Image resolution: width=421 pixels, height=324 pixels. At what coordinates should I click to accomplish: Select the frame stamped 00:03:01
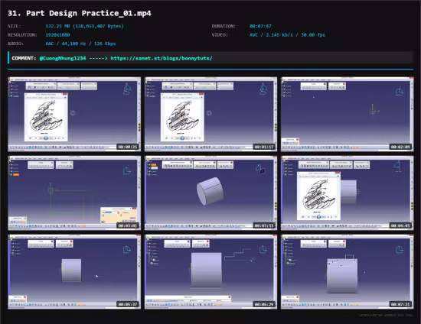coord(74,193)
